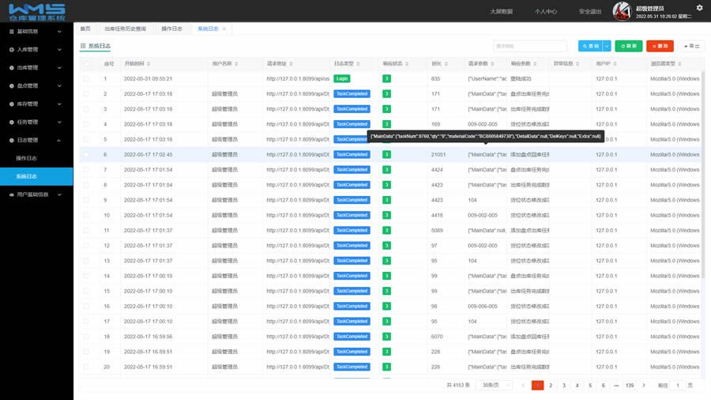Open the 30条/页 page size dropdown

(x=495, y=385)
